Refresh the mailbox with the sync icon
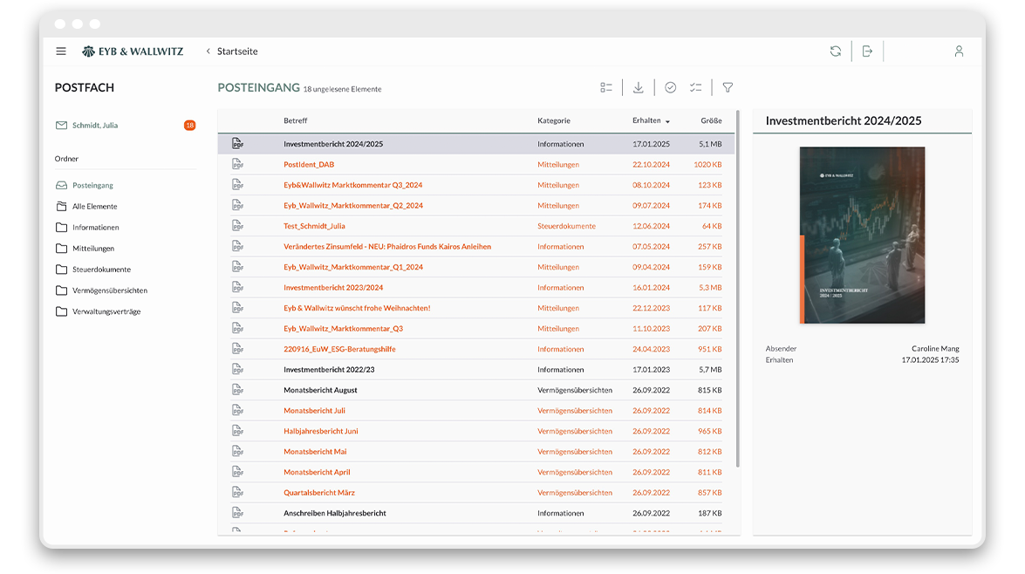 click(x=836, y=51)
